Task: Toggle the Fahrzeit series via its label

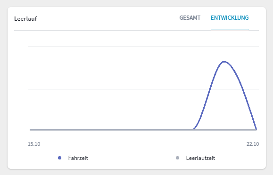Action: pyautogui.click(x=78, y=158)
